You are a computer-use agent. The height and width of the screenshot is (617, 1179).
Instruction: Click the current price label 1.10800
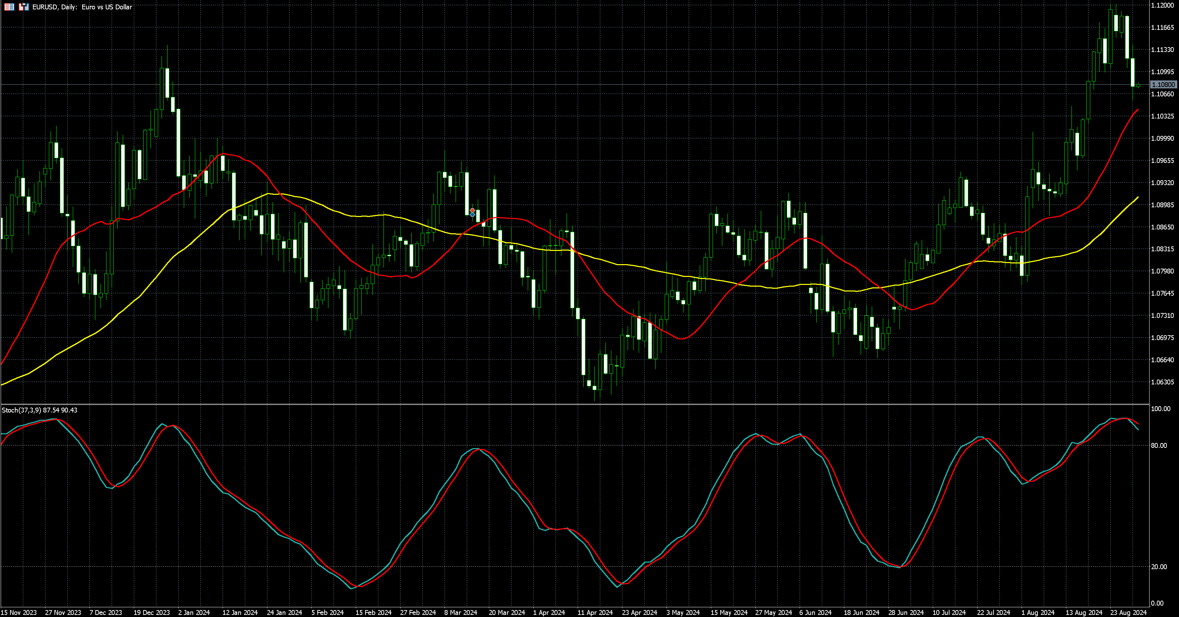click(1163, 85)
